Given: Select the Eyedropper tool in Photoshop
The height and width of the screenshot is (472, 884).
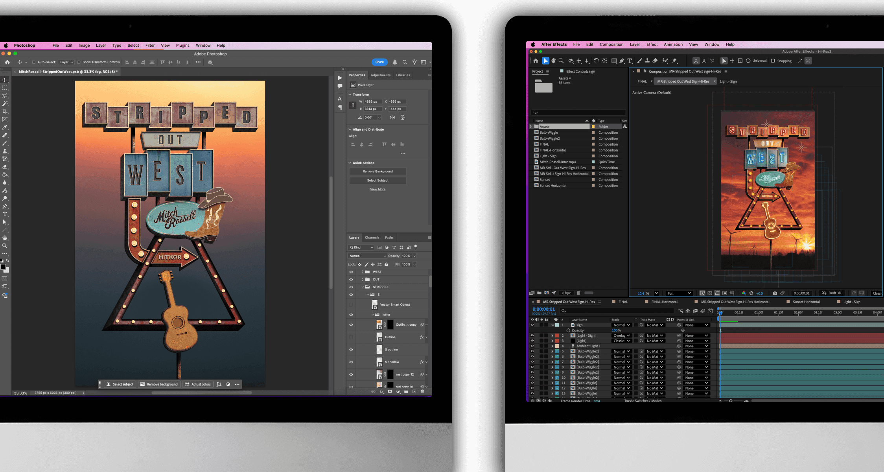Looking at the screenshot, I should pyautogui.click(x=5, y=127).
